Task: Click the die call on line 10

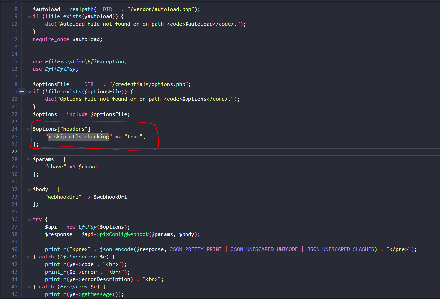Action: click(x=50, y=24)
